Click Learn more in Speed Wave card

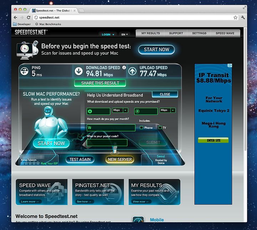click(30, 201)
